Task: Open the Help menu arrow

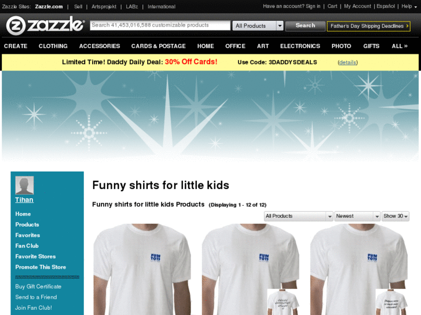Action: [416, 7]
